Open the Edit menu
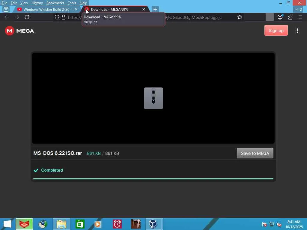This screenshot has width=307, height=230. tap(13, 3)
